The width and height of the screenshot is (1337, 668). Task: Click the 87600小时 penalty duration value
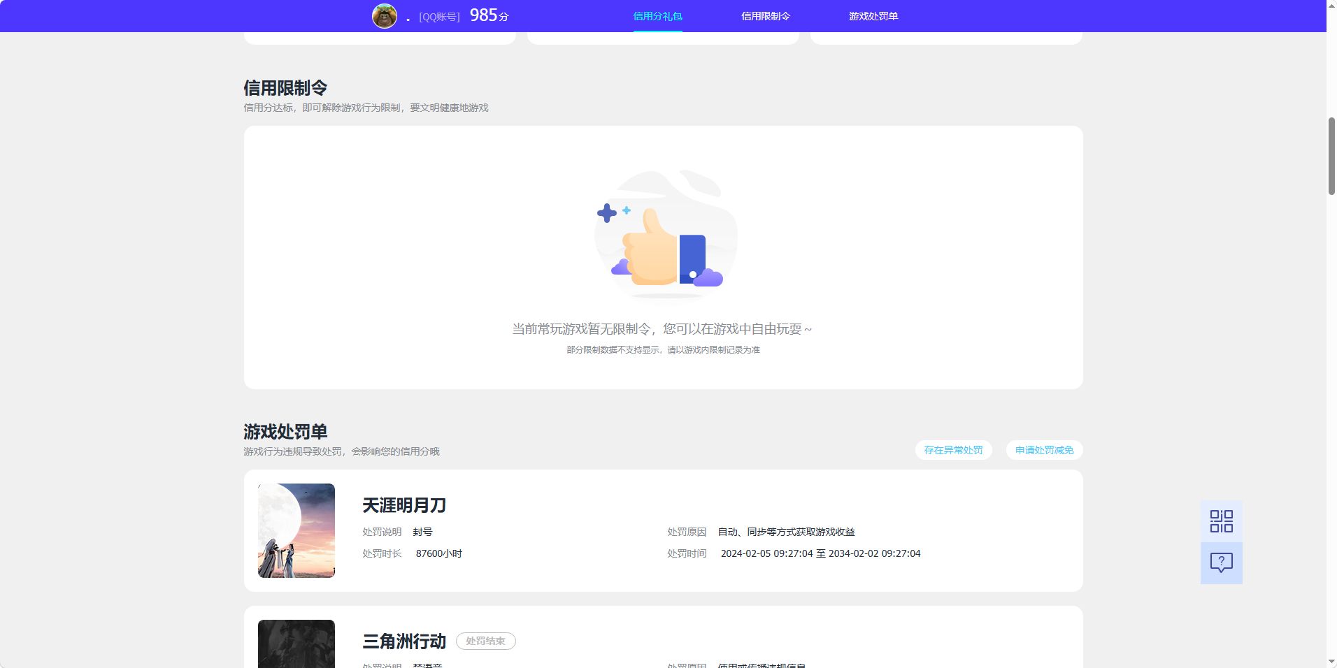click(439, 553)
